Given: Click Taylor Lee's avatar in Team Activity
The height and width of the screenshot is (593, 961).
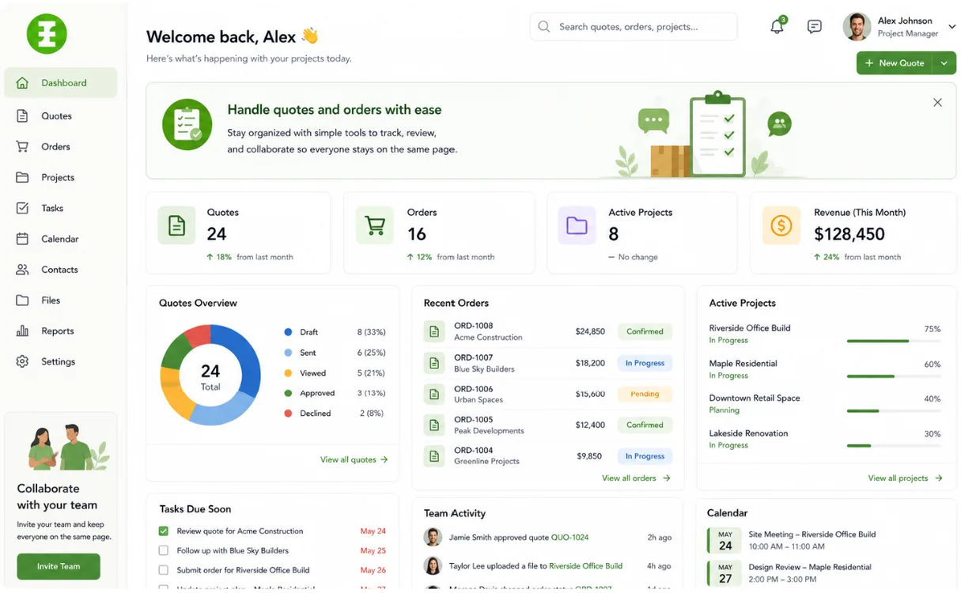Looking at the screenshot, I should 433,566.
